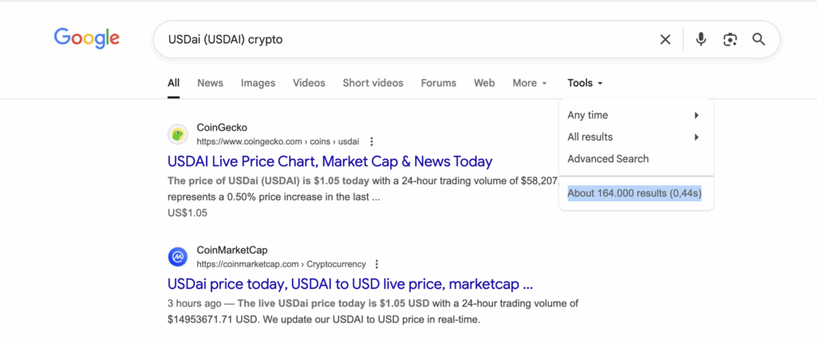Open Google Lens image search icon
The image size is (817, 340).
click(x=729, y=39)
